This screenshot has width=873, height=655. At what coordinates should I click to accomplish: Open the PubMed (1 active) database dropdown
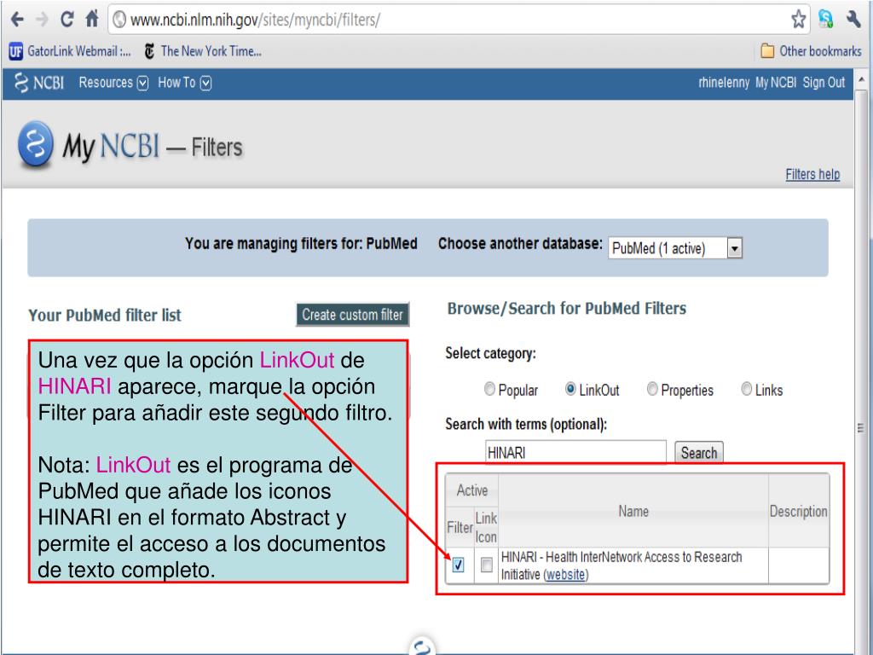pos(675,248)
